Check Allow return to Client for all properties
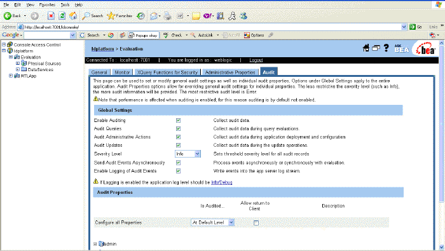This screenshot has height=251, width=445. pos(256,223)
